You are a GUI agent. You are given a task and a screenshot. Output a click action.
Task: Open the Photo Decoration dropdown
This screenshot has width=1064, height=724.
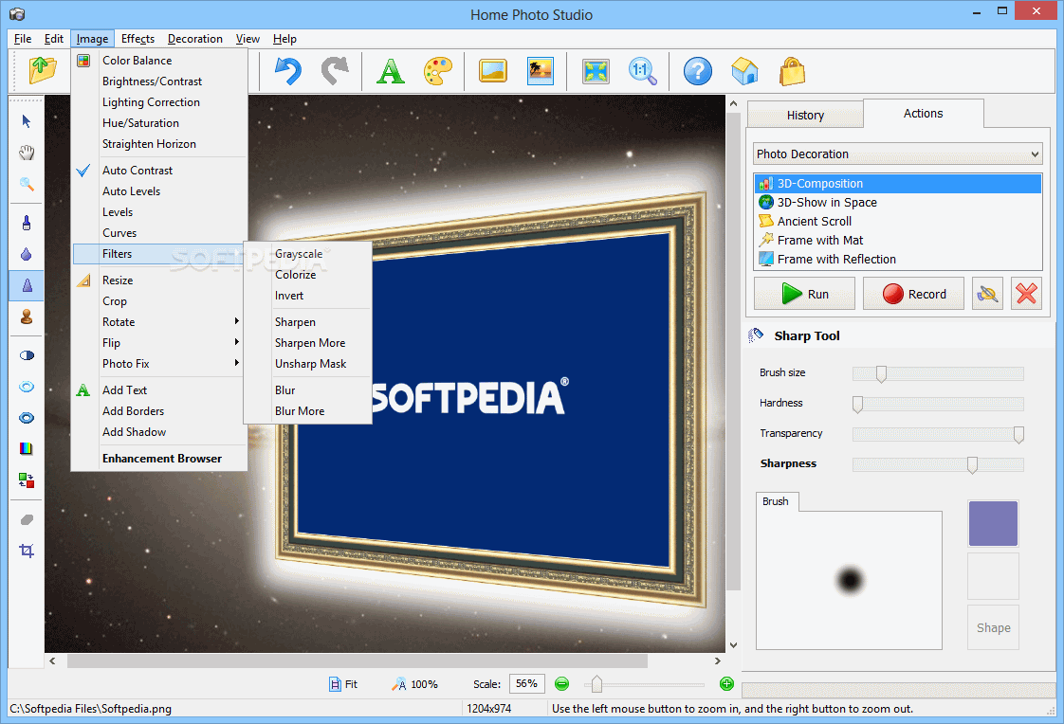[x=898, y=154]
